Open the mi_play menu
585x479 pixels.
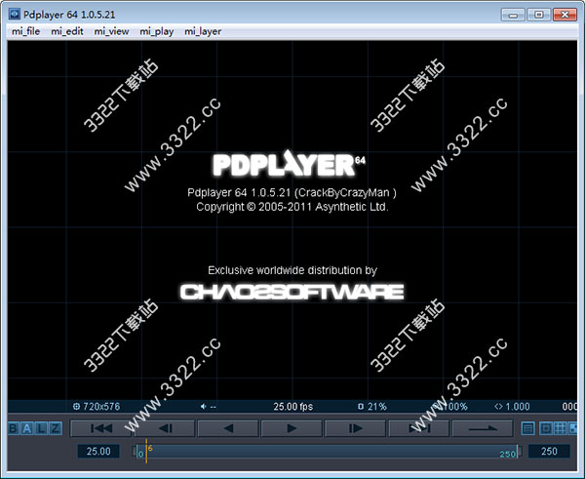tap(157, 31)
